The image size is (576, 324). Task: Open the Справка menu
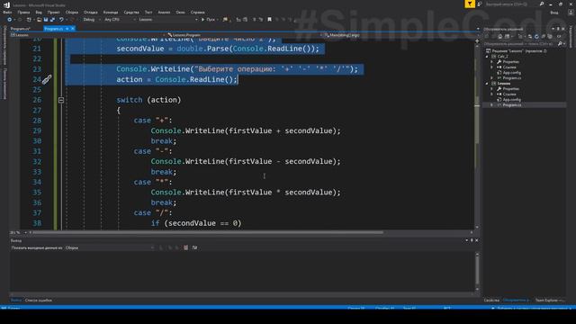click(x=198, y=12)
